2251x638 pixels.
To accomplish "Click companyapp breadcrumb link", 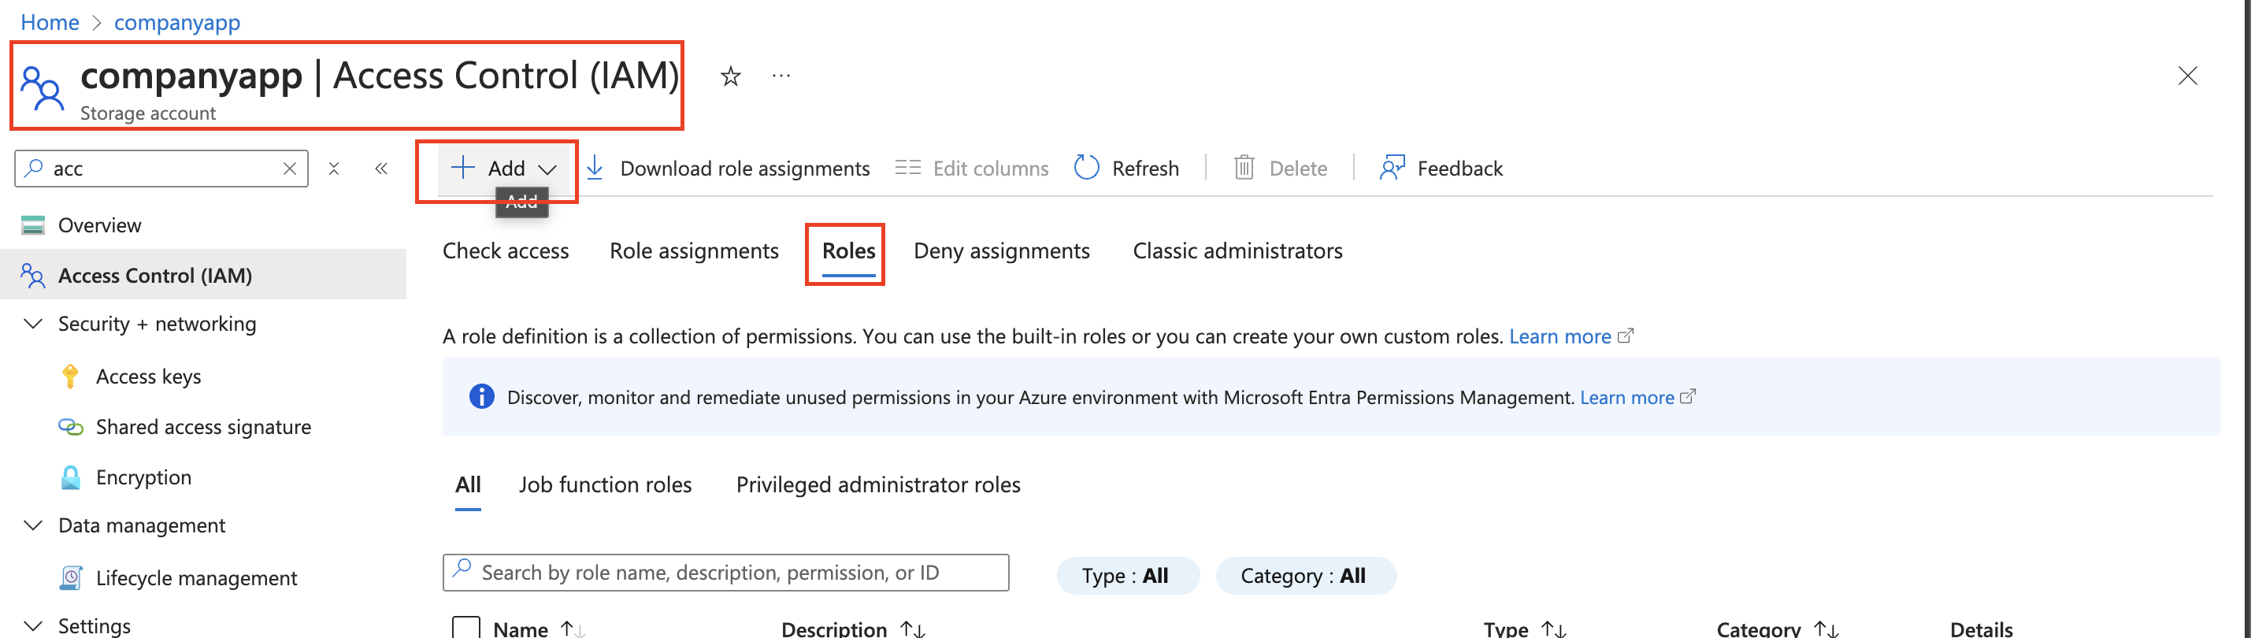I will click(177, 23).
